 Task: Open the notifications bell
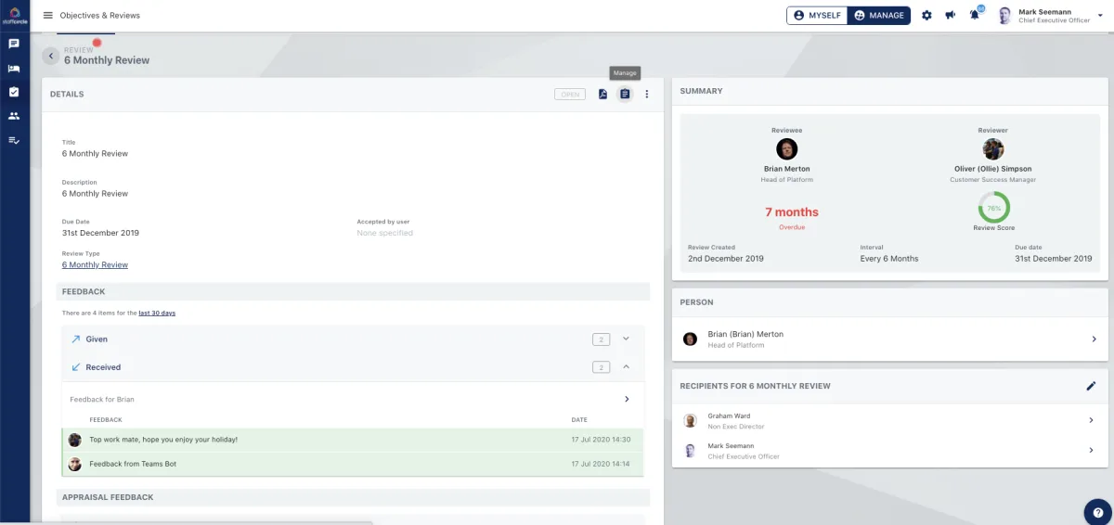pos(975,16)
